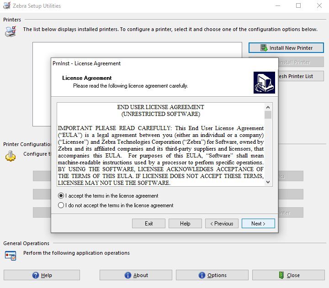Image resolution: width=329 pixels, height=288 pixels.
Task: Open the About dialog
Action: click(x=136, y=275)
